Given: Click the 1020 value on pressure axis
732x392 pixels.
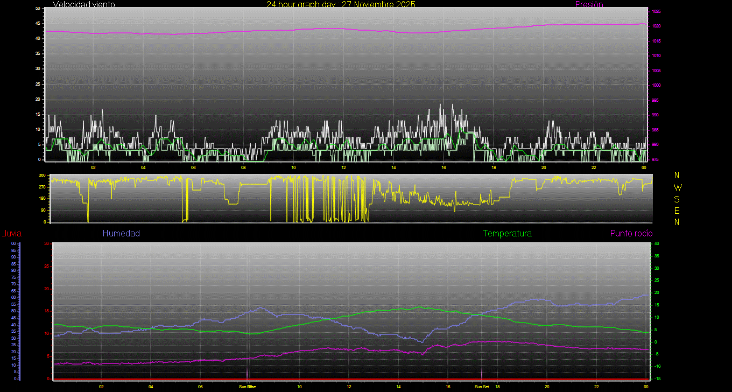Looking at the screenshot, I should (656, 26).
